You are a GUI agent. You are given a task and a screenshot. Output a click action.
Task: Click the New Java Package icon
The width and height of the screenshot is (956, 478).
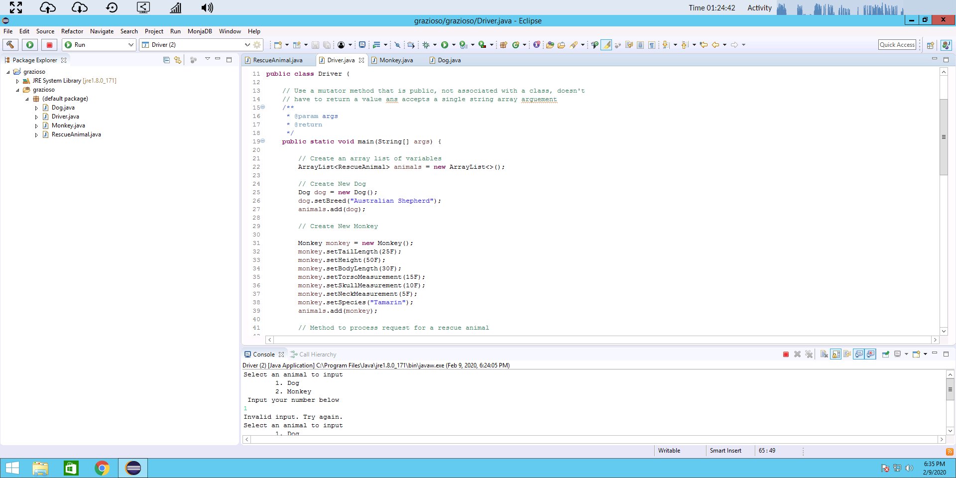point(503,45)
